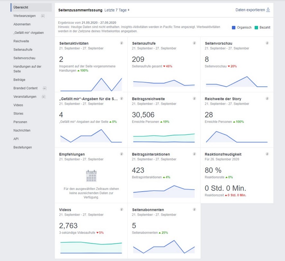Show info for Gefällt mir-Angaben card
Image resolution: width=285 pixels, height=261 pixels.
(122, 98)
